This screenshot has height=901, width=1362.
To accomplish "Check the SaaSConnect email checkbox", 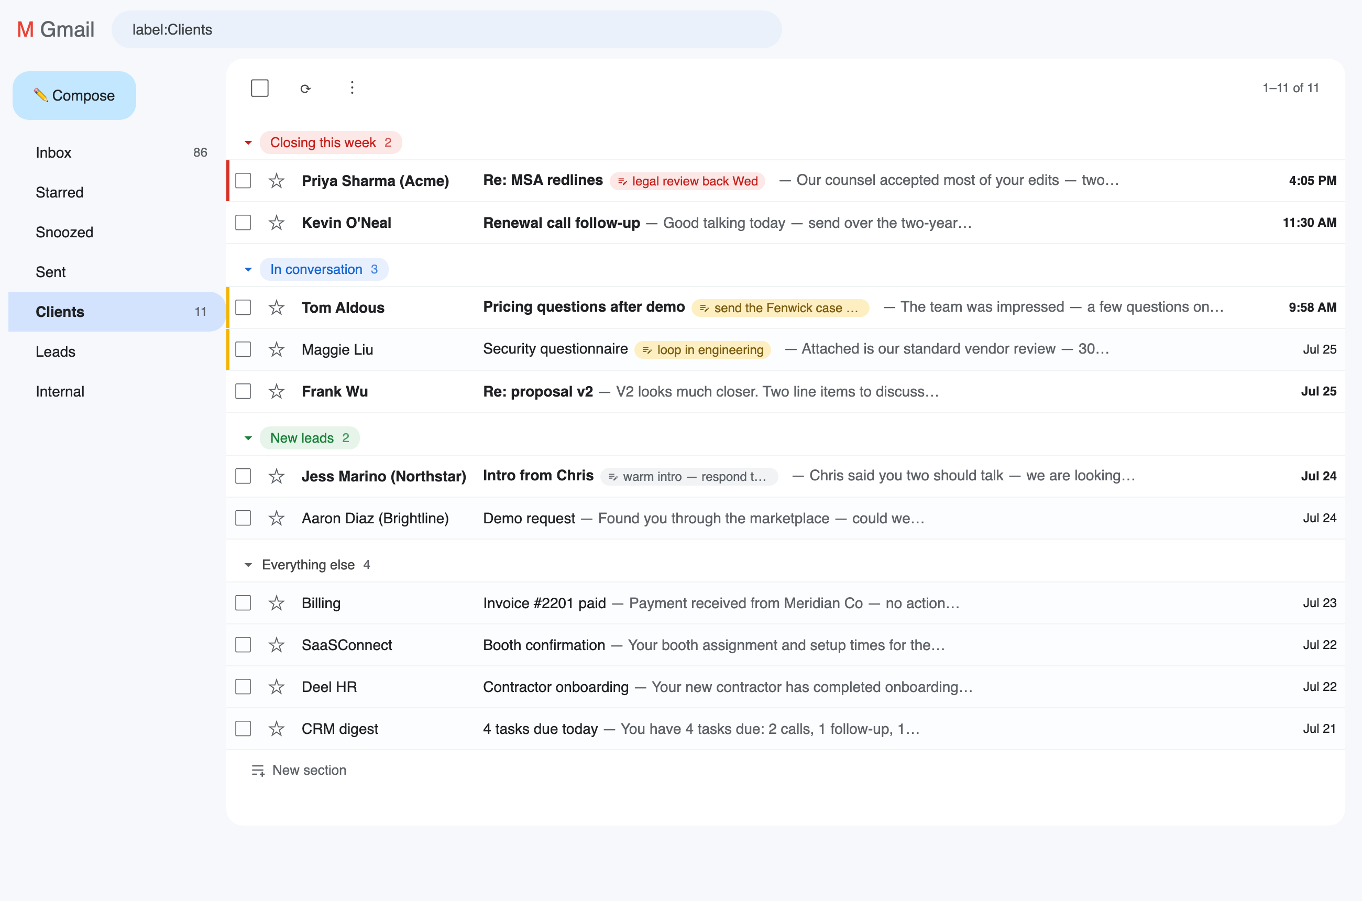I will (243, 645).
